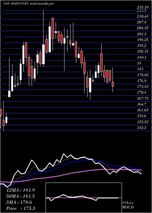Select the 215.19 price axis label

point(143,8)
